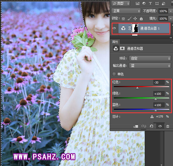Open the blend mode 正常 dropdown
The width and height of the screenshot is (173, 166).
click(126, 11)
